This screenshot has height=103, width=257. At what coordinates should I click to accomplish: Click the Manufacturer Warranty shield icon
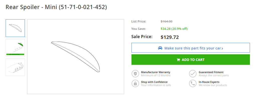pyautogui.click(x=135, y=74)
